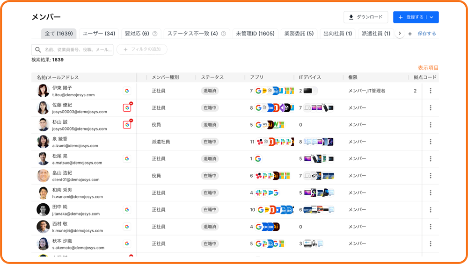The image size is (468, 264).
Task: Click フィルタの追加 button
Action: point(142,50)
